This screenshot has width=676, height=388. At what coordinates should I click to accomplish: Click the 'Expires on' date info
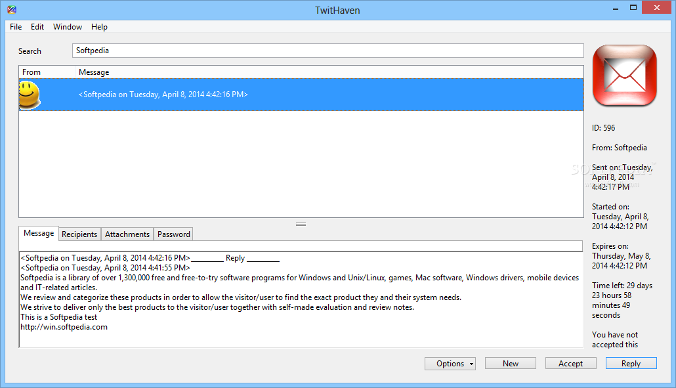pyautogui.click(x=622, y=256)
